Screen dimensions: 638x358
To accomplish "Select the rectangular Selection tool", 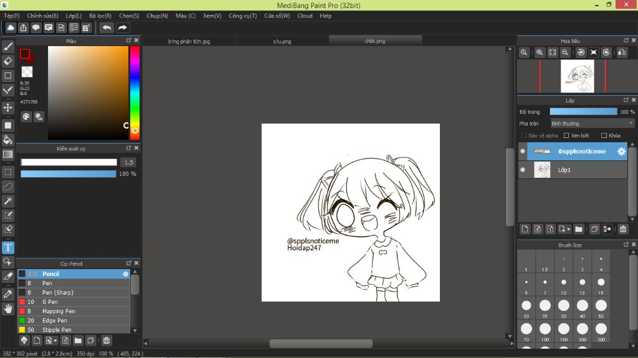I will point(7,172).
